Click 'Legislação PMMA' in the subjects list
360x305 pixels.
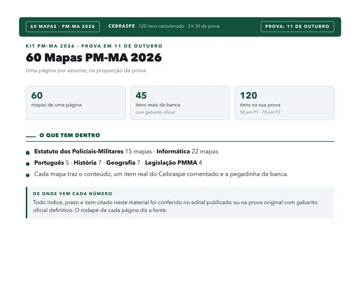click(171, 163)
